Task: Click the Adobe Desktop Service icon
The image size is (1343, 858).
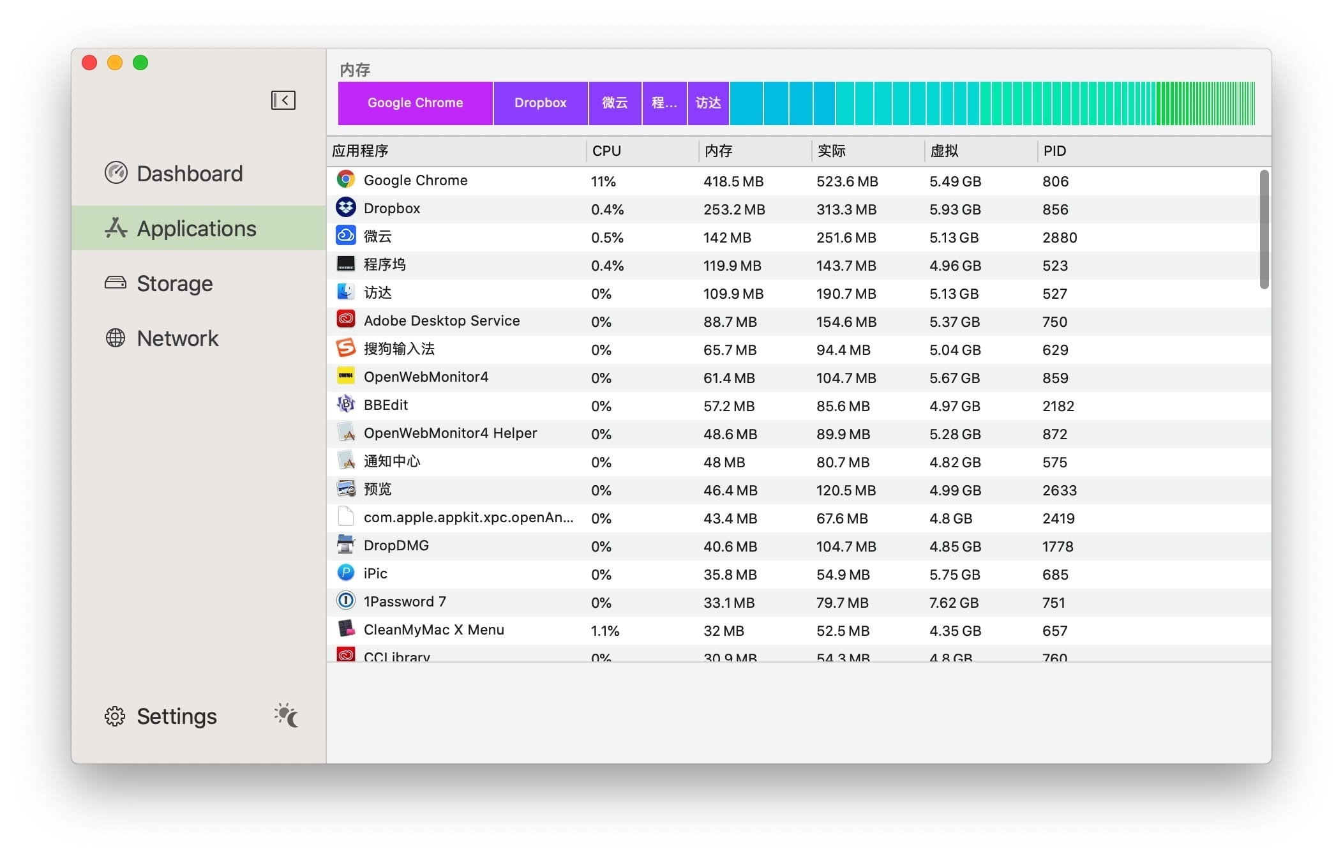Action: click(x=345, y=320)
